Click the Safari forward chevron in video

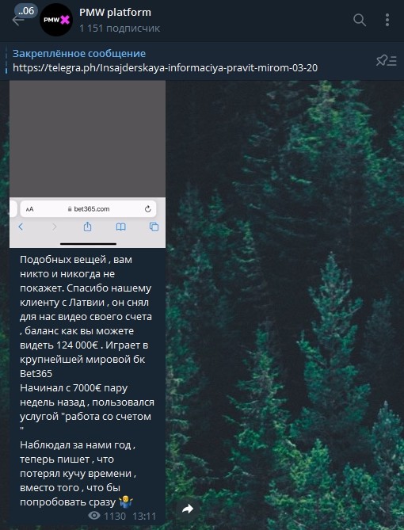(x=55, y=227)
